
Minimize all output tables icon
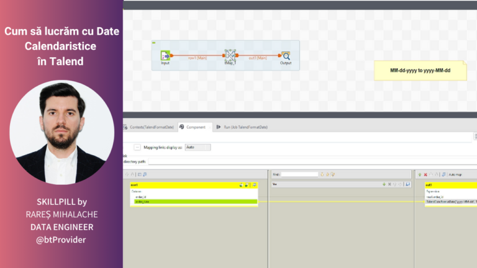[x=443, y=174]
